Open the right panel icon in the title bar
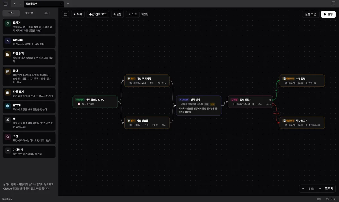339x202 pixels. click(x=333, y=3)
